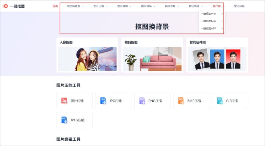
Task: Click the 图片压缩工具 section heading
Action: (69, 85)
